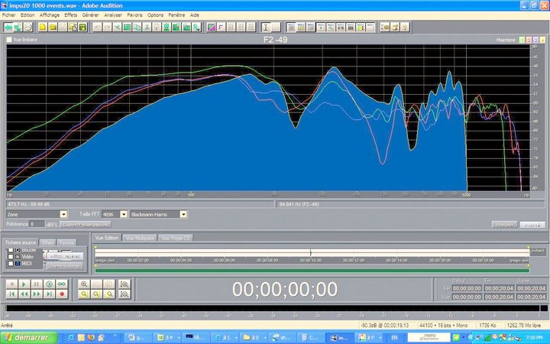This screenshot has height=344, width=550.
Task: Click the fast forward transport button
Action: (37, 294)
